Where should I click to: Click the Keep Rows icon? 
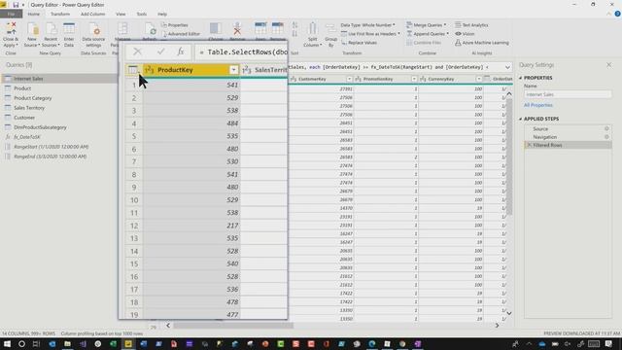pos(260,28)
